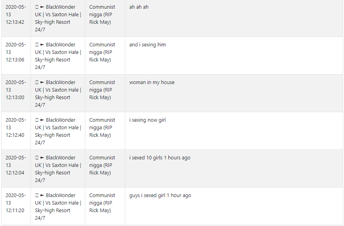Select the timestamp ending in 12:13:00
The width and height of the screenshot is (344, 226).
click(x=15, y=90)
